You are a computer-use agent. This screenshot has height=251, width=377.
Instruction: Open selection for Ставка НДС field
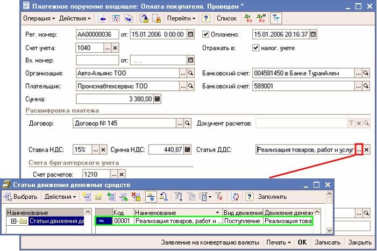point(96,150)
